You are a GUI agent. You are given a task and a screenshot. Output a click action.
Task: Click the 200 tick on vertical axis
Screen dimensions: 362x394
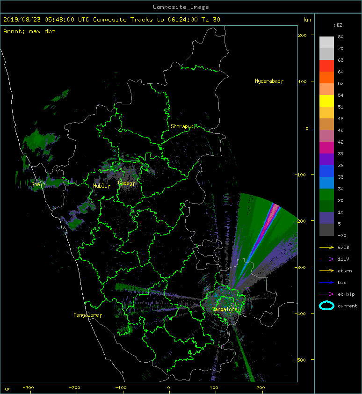click(302, 35)
